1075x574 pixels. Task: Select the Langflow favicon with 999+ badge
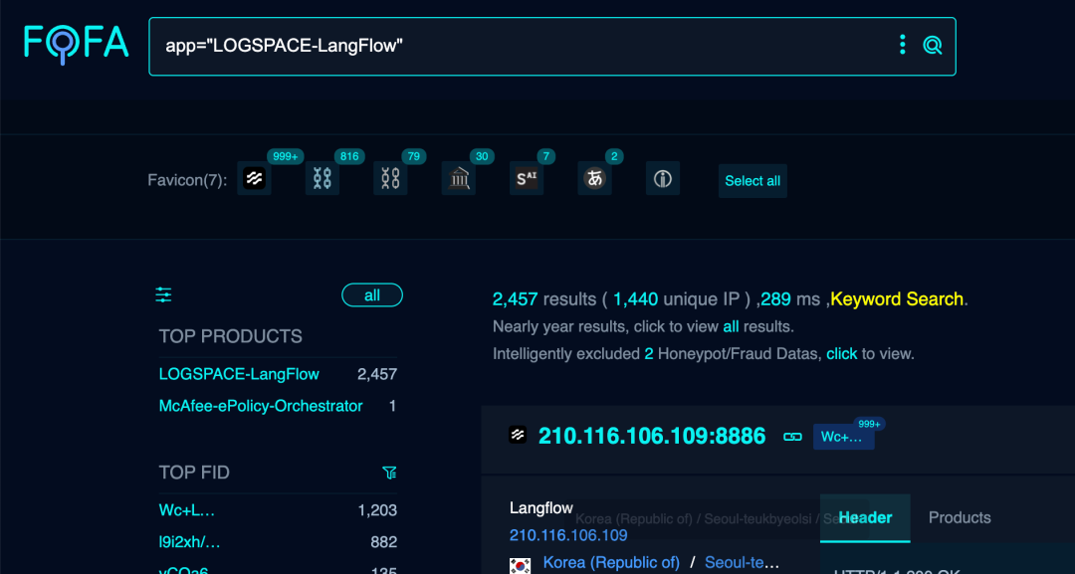point(255,179)
